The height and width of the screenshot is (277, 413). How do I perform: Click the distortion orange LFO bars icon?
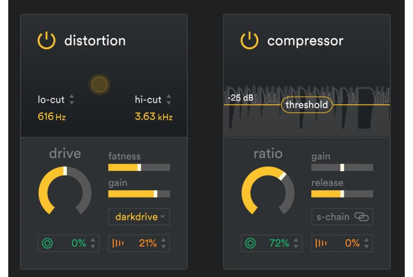pos(118,243)
